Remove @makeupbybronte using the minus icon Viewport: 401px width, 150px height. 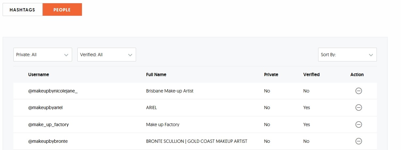pyautogui.click(x=358, y=141)
